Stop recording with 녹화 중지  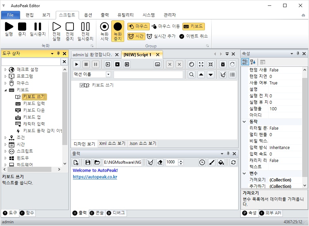point(118,31)
